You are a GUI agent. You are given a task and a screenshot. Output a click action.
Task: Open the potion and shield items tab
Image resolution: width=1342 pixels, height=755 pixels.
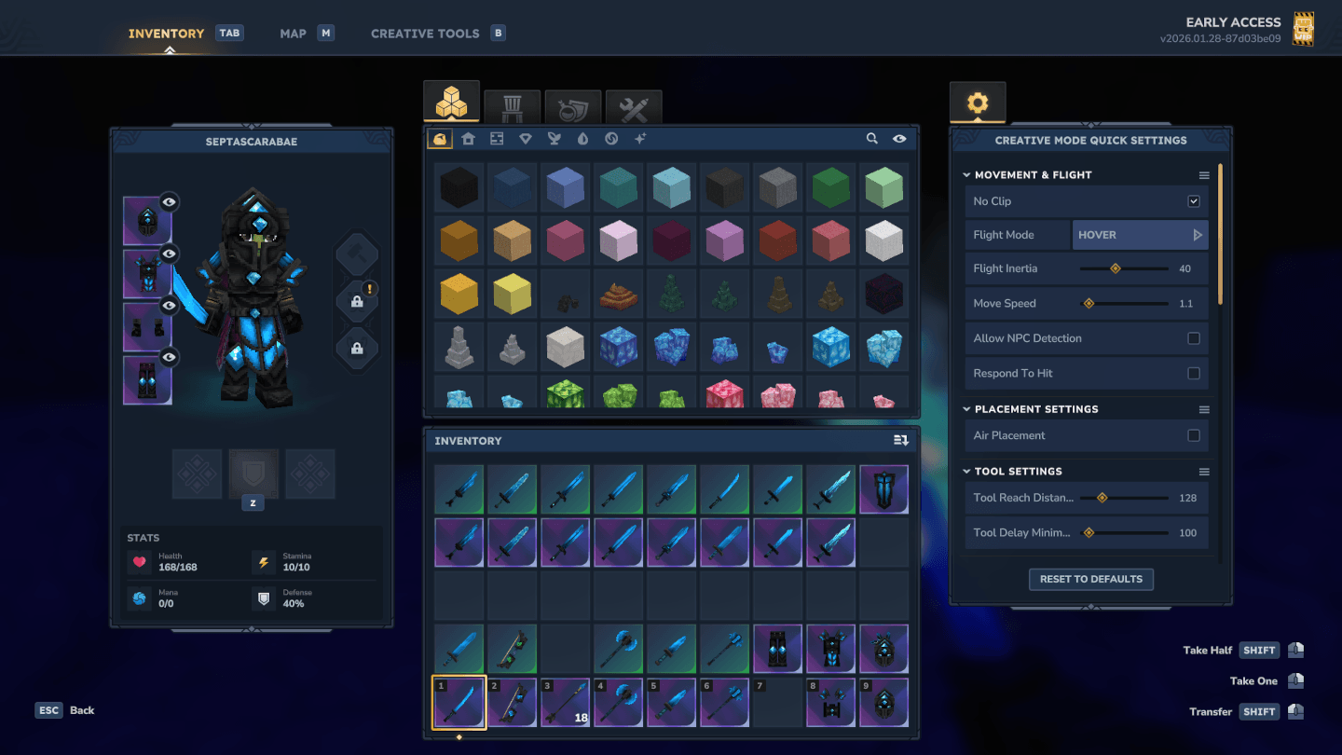[572, 108]
